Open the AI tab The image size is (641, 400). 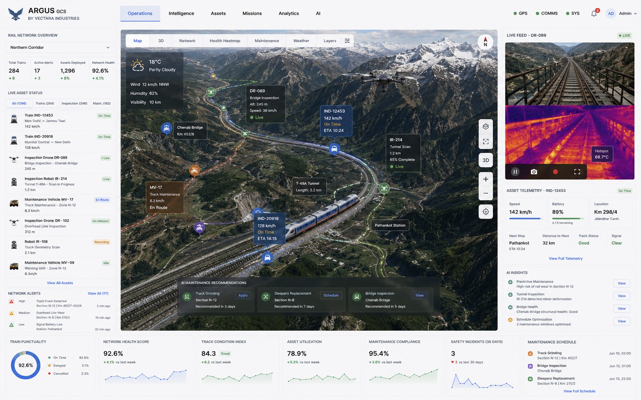click(x=318, y=13)
